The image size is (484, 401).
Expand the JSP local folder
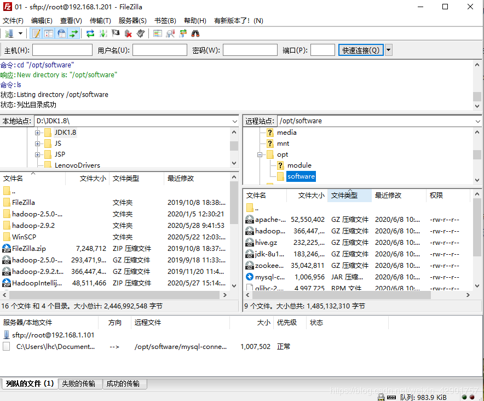tap(37, 154)
